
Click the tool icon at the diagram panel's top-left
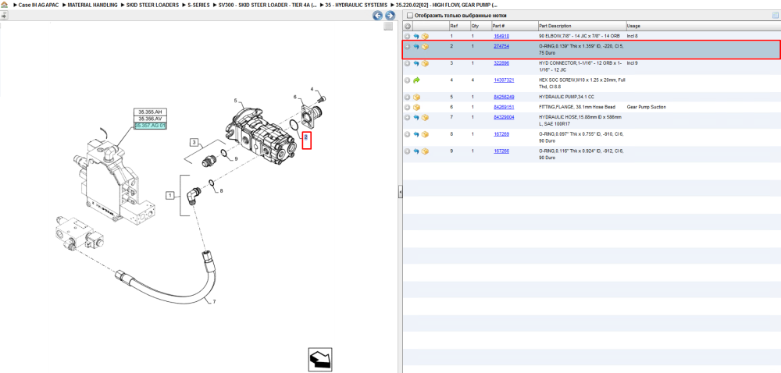click(x=4, y=15)
